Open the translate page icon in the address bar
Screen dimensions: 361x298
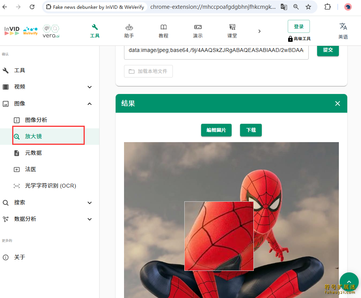pos(284,7)
